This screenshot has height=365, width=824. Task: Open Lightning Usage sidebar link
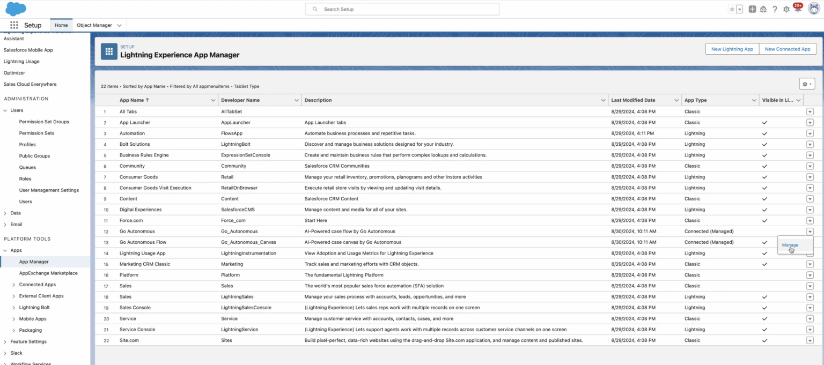tap(21, 62)
